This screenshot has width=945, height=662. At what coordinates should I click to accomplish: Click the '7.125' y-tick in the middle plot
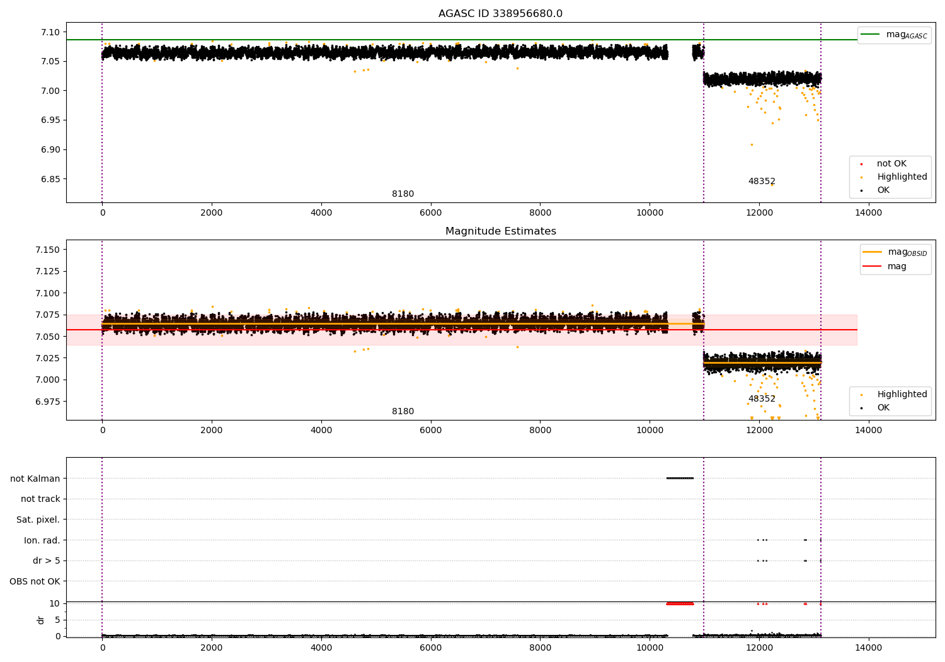49,271
